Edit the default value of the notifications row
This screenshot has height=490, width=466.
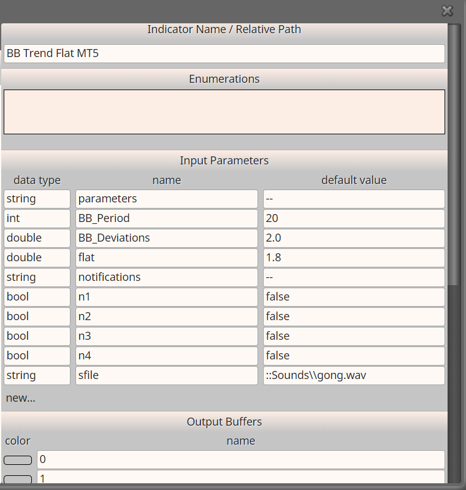point(354,277)
